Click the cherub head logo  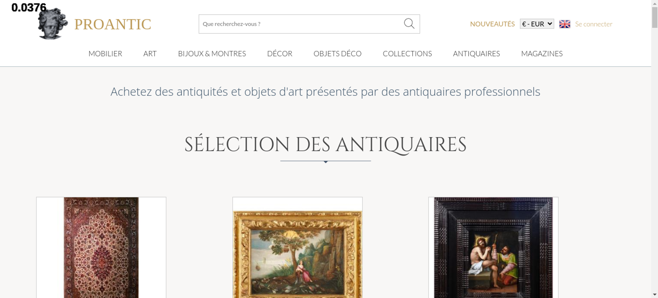(x=53, y=24)
